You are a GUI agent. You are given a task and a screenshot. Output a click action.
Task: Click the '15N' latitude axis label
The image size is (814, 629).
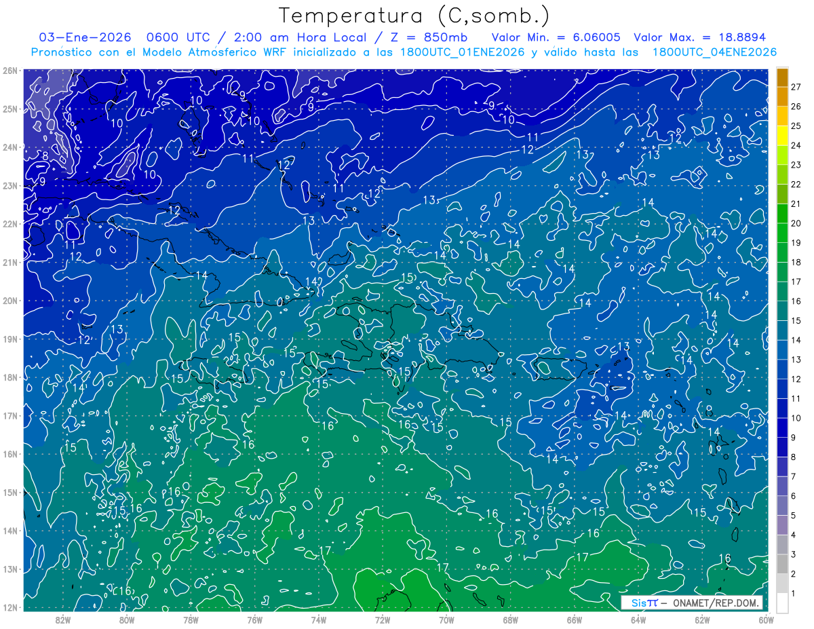[9, 492]
